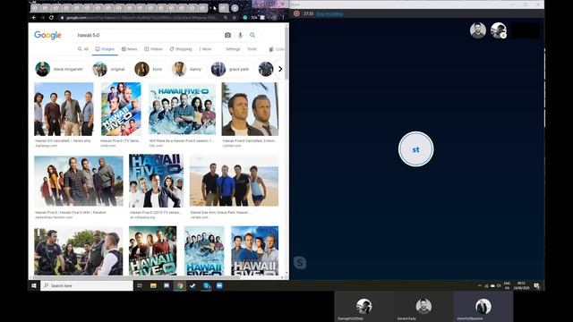Viewport: 573px width, 322px height.
Task: Click Stop recording link in Skype
Action: 329,14
